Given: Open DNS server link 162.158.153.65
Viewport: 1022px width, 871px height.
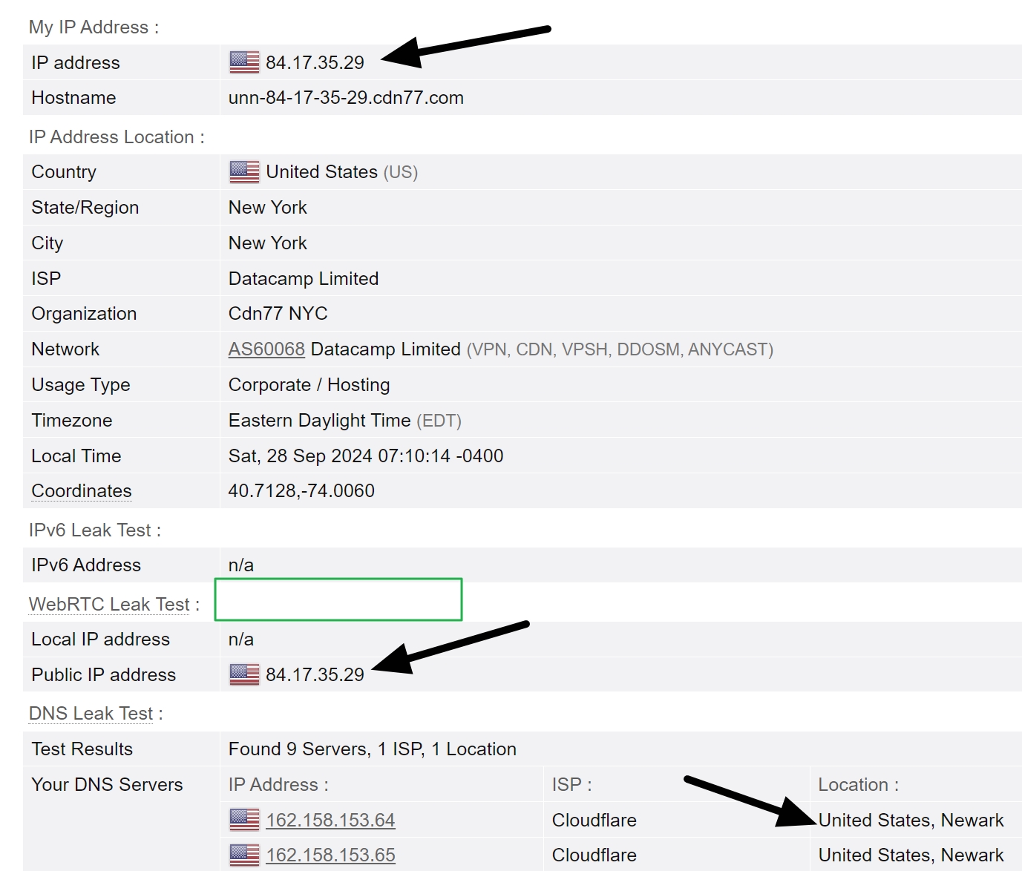Looking at the screenshot, I should point(330,855).
